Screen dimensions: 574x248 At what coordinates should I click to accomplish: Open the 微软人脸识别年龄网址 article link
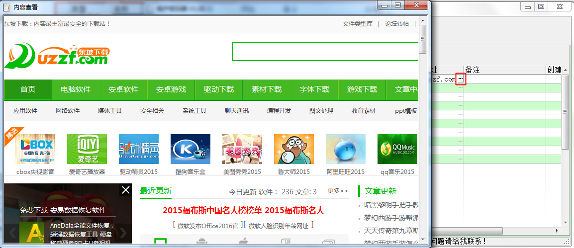pyautogui.click(x=279, y=226)
